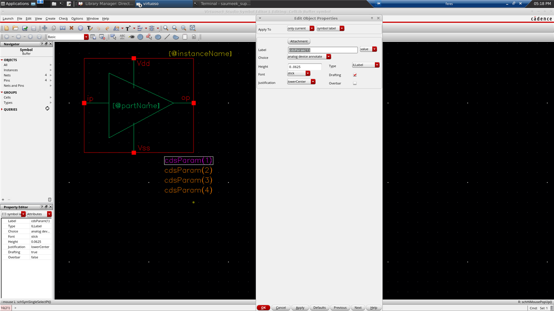Click the Apply button
554x311 pixels.
click(300, 308)
